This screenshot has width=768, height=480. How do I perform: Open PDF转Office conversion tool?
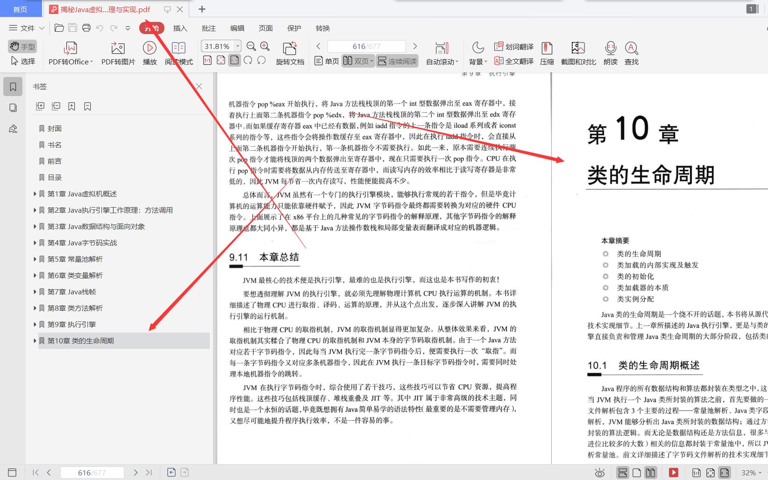click(69, 52)
